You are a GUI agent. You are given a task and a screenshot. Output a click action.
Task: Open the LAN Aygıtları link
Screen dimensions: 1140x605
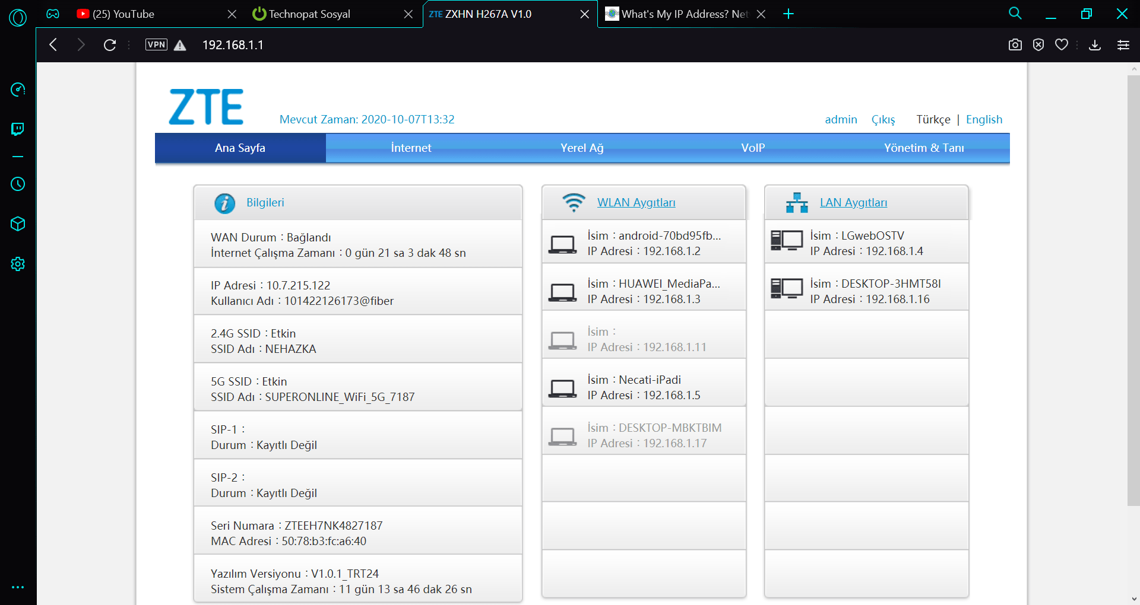[x=853, y=203]
